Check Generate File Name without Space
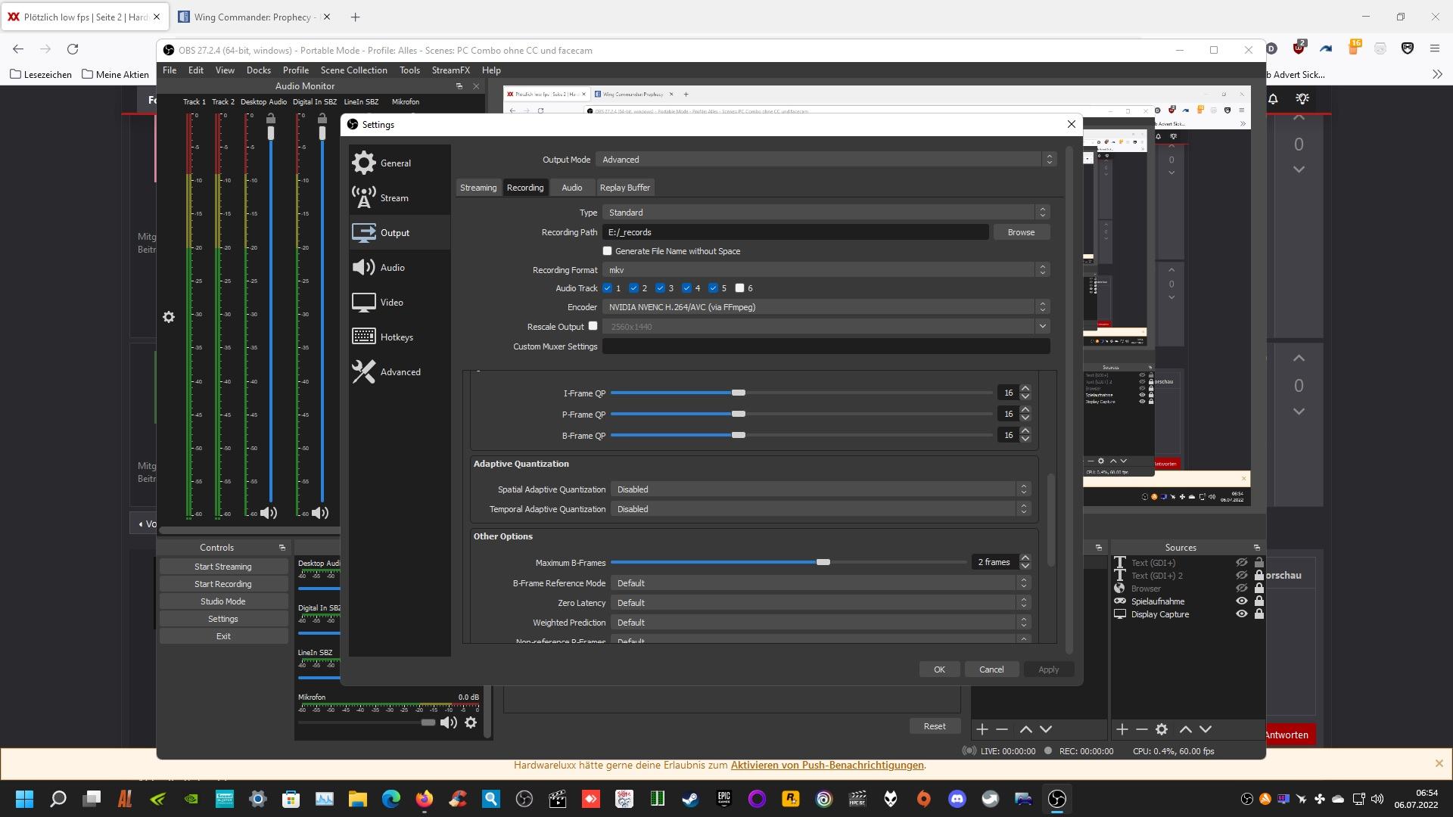The image size is (1453, 817). (607, 251)
